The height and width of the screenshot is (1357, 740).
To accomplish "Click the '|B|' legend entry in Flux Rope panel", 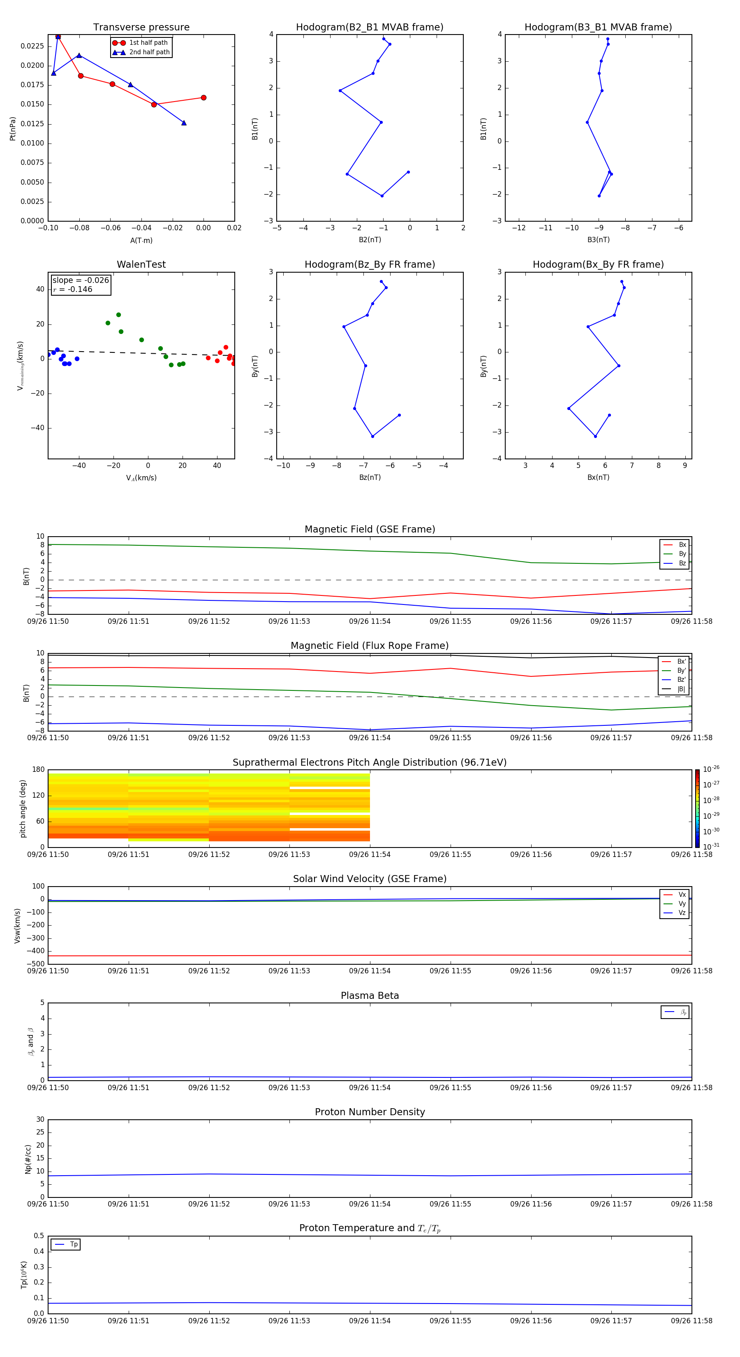I will pyautogui.click(x=674, y=689).
